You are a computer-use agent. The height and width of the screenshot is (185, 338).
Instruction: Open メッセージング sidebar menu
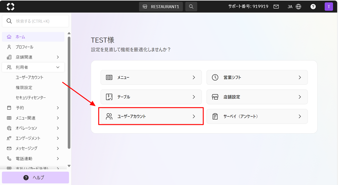33,148
